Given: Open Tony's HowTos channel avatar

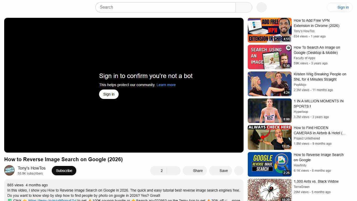Looking at the screenshot, I should (9, 170).
